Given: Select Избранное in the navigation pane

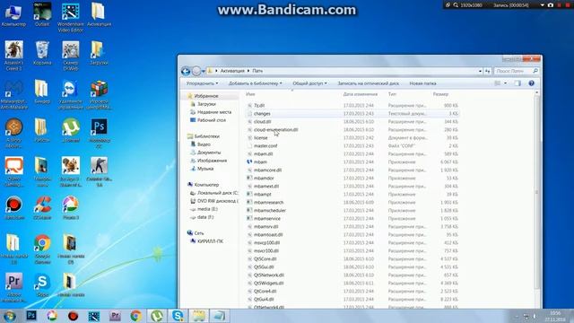Looking at the screenshot, I should (206, 96).
